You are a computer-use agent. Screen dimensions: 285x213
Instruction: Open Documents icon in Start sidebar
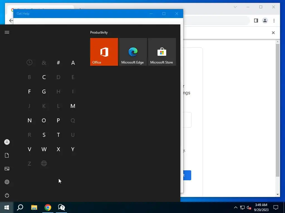[x=7, y=155]
